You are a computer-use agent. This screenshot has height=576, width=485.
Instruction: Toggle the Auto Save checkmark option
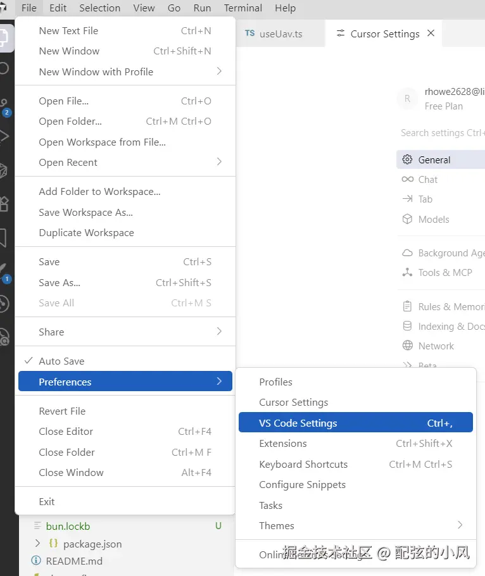(125, 361)
